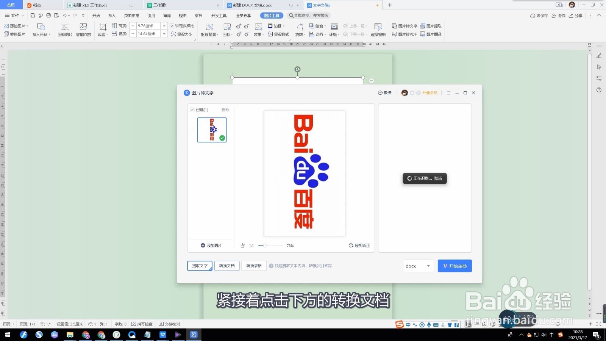Screen dimensions: 606x341
Task: Click the Undo arrow icon
Action: pyautogui.click(x=64, y=16)
